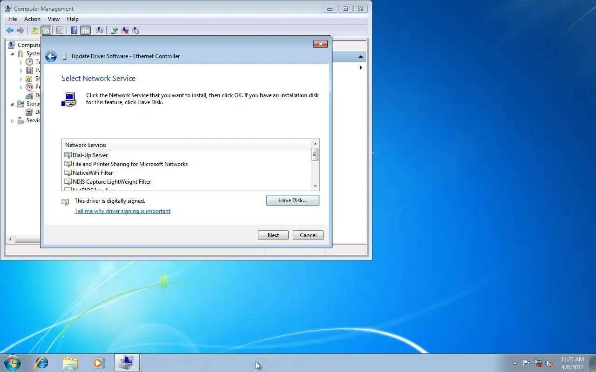Click the More Actions right arrow in Actions pane

(361, 68)
